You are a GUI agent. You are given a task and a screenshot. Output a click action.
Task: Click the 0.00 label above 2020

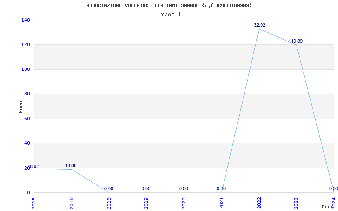coord(183,189)
